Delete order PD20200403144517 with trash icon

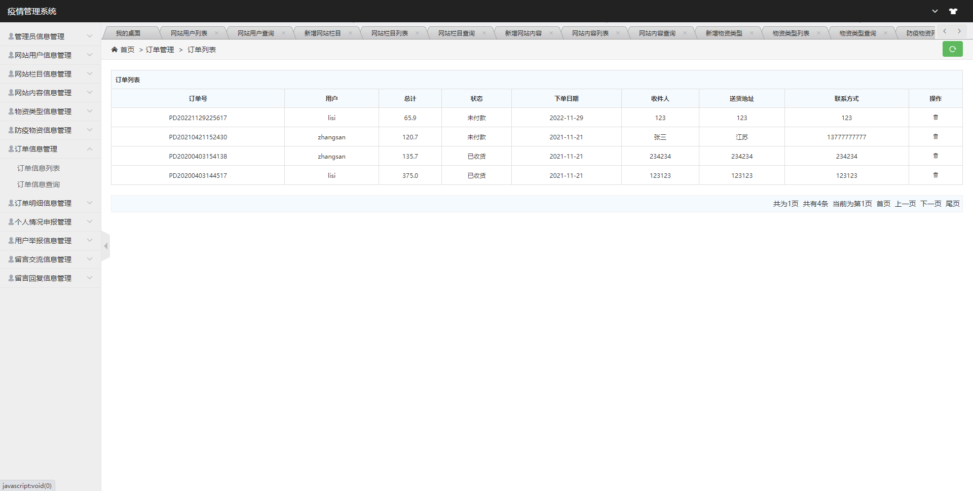(x=935, y=175)
